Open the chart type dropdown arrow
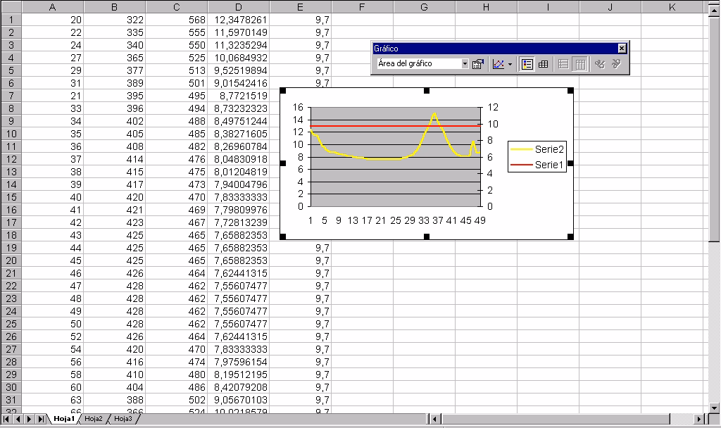The width and height of the screenshot is (721, 428). [510, 64]
